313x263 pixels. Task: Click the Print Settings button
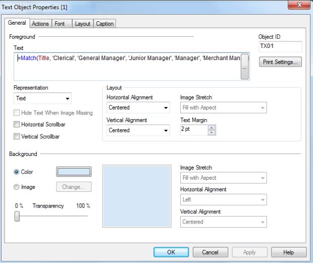click(x=280, y=63)
